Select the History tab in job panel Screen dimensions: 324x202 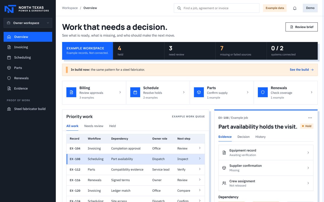point(261,137)
